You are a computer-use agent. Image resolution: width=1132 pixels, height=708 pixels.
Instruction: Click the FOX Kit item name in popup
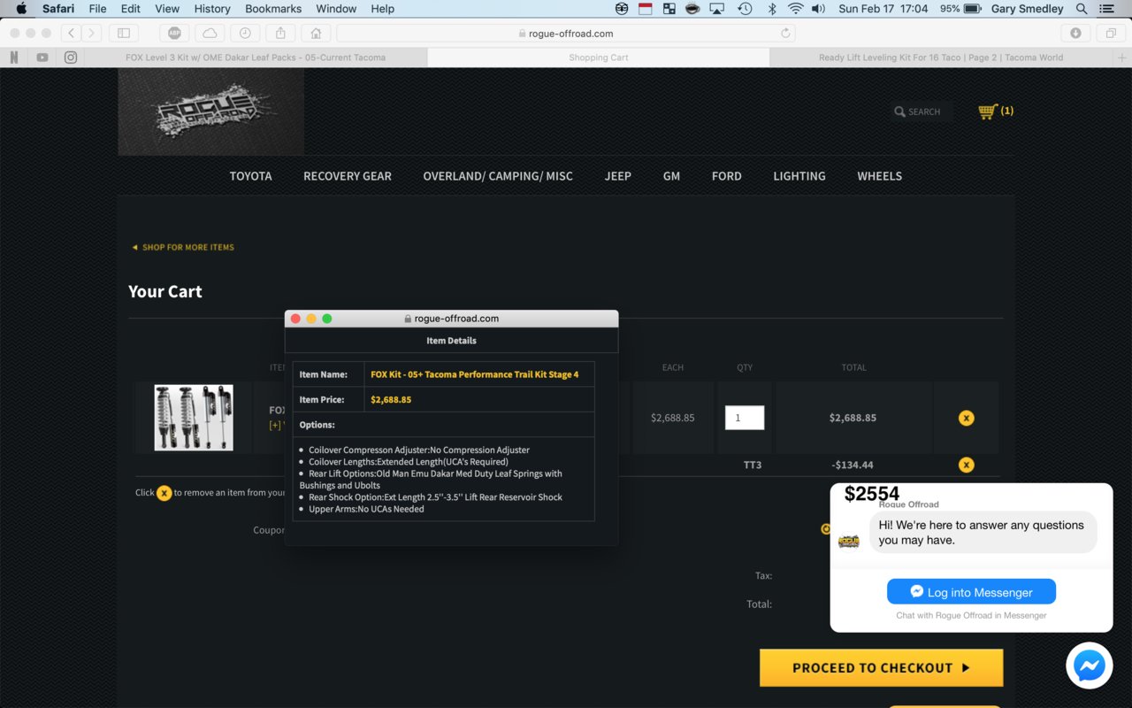[x=475, y=374]
